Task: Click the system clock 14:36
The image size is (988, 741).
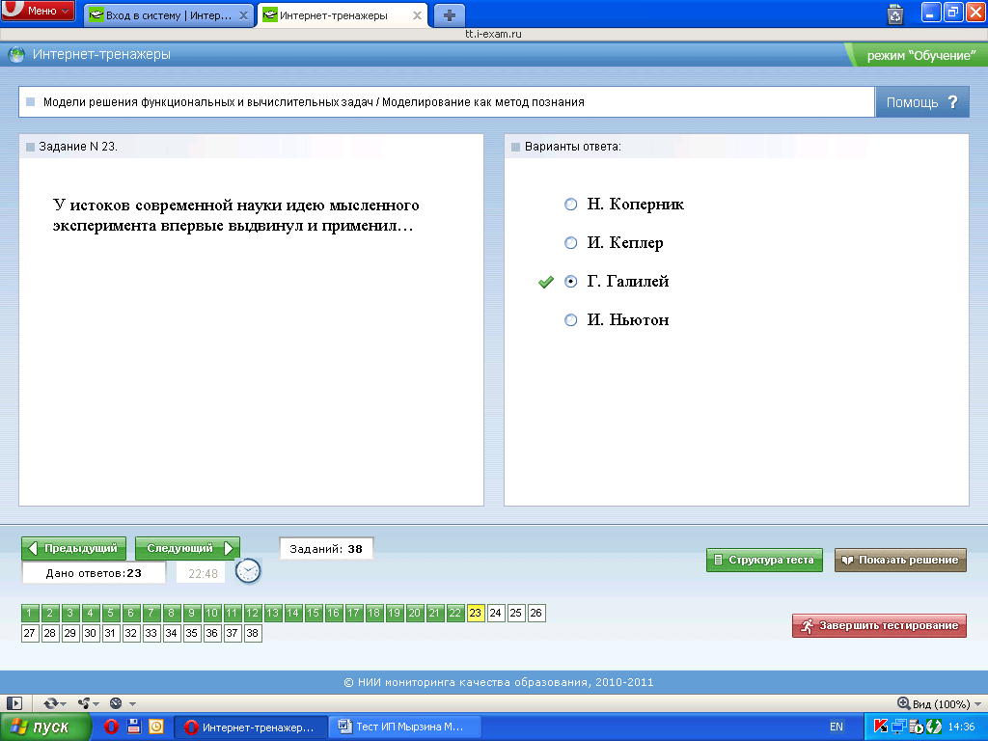Action: click(x=962, y=727)
